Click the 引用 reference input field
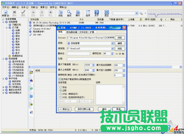This screenshot has width=184, height=134. 96,59
